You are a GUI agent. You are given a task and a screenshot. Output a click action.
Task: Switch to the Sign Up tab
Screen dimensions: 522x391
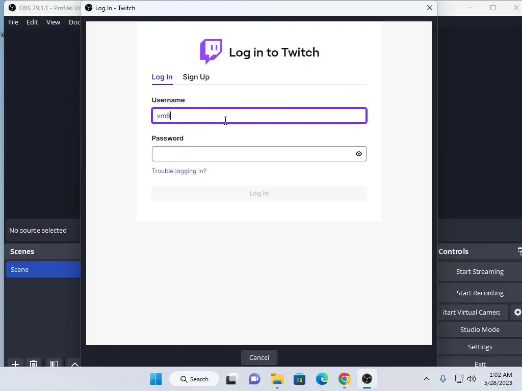click(196, 77)
